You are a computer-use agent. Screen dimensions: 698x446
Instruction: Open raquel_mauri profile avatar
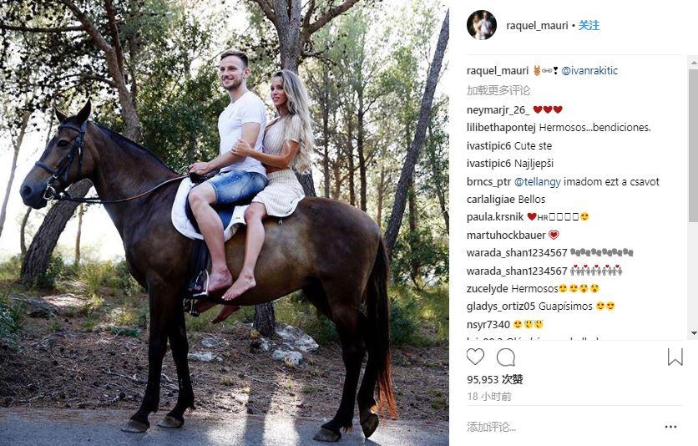pos(481,25)
